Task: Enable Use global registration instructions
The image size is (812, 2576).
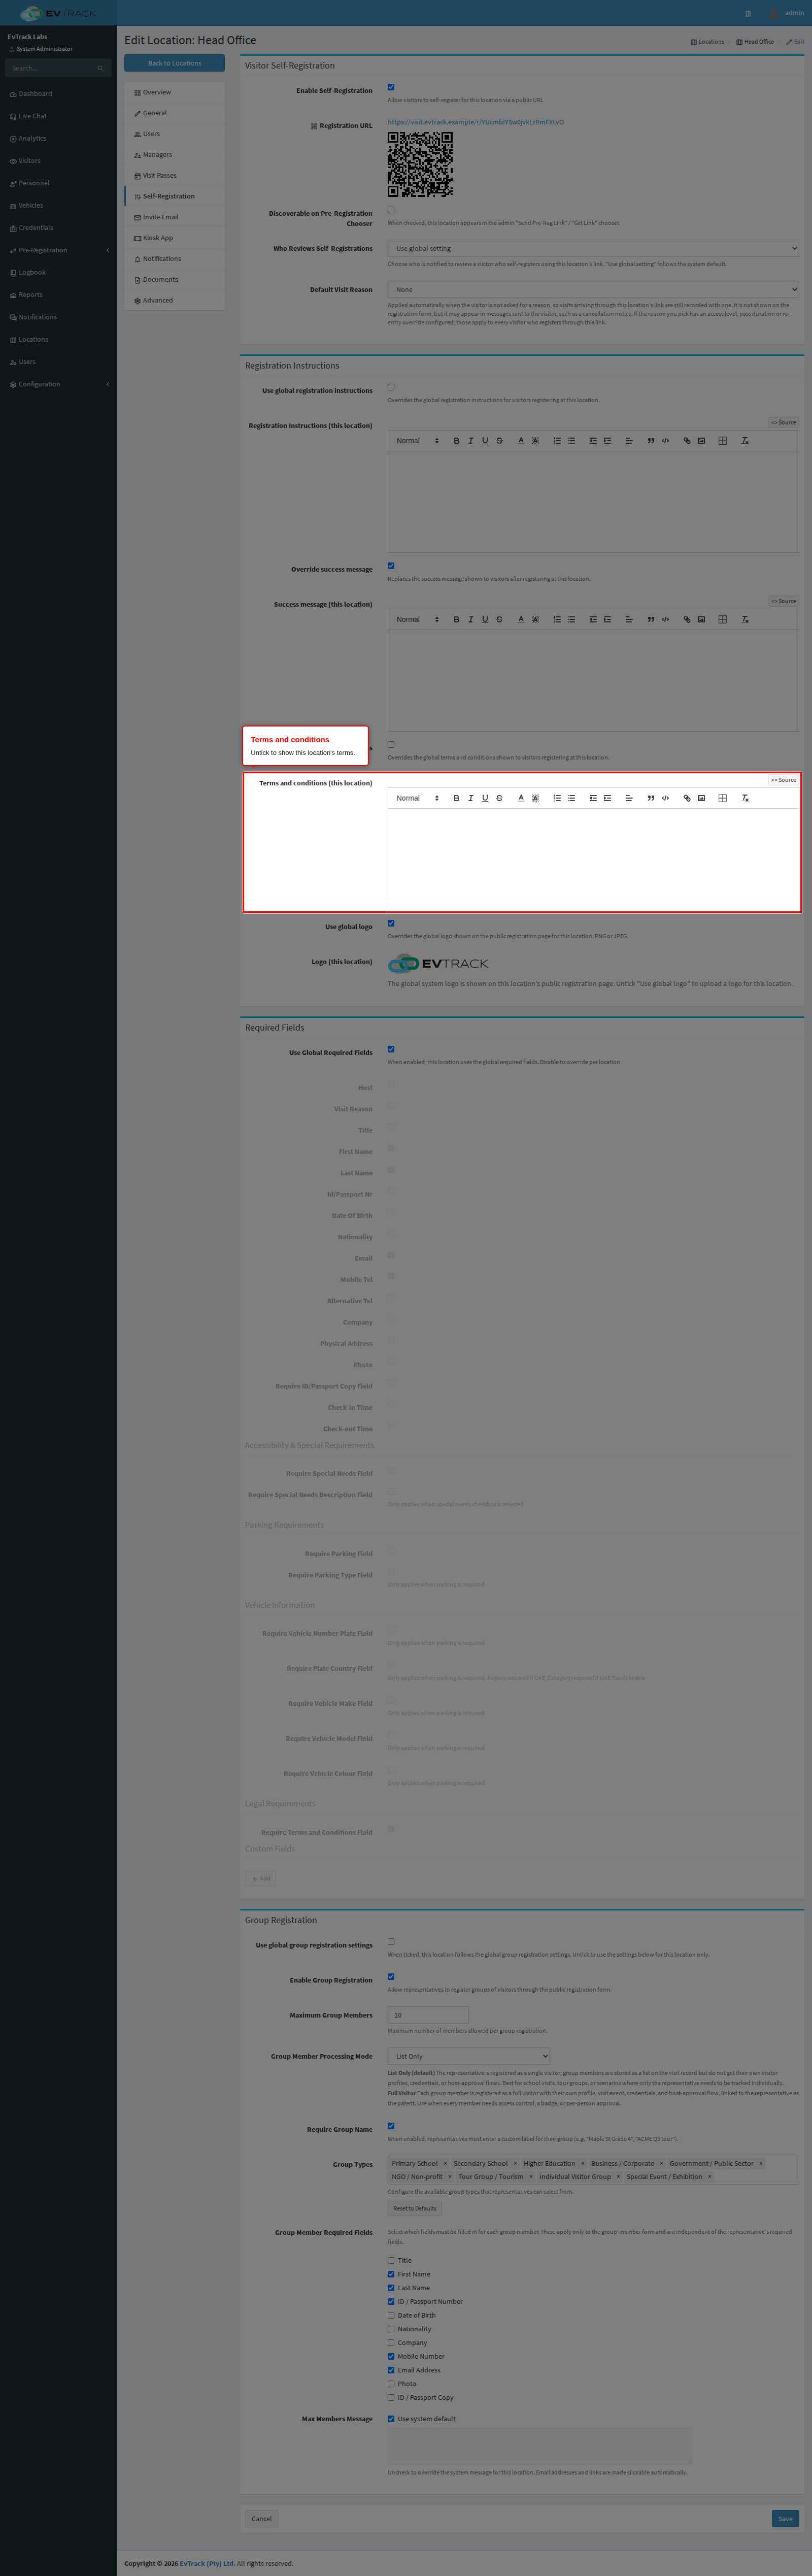Action: tap(391, 387)
